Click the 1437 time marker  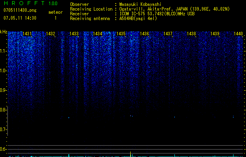click(x=168, y=34)
